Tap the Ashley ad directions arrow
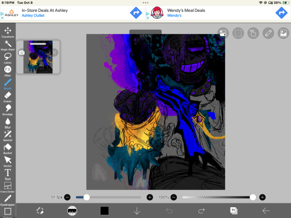 click(136, 13)
